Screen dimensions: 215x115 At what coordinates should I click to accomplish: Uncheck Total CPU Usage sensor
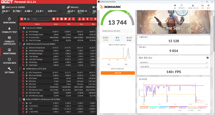23,40
